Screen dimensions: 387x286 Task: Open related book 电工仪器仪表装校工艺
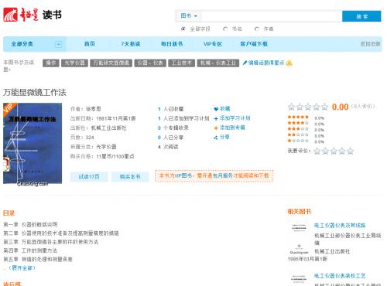click(x=340, y=276)
